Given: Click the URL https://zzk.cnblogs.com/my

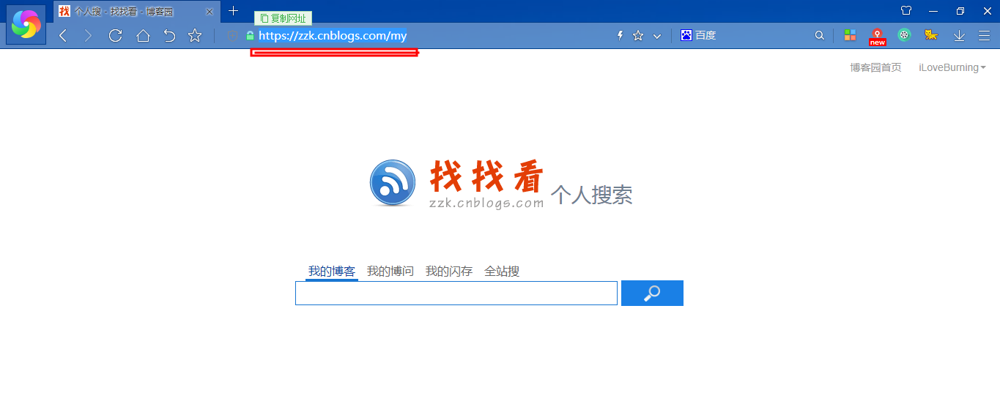Looking at the screenshot, I should click(333, 36).
